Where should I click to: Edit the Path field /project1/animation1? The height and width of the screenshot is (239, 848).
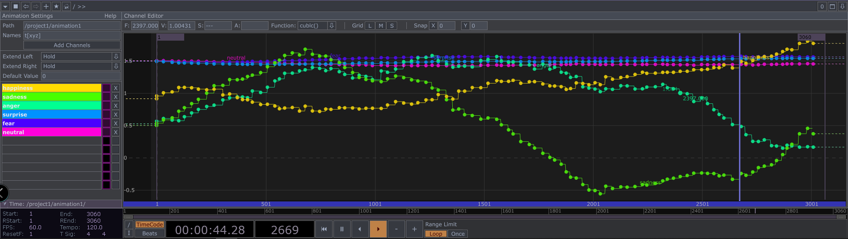pos(72,26)
